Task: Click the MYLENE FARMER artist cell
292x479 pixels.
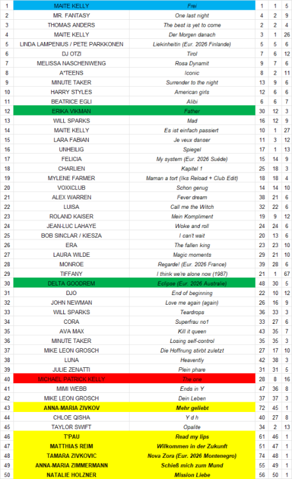Action: point(71,178)
